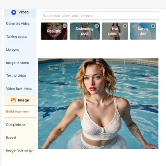Select Talking avatar in the sidebar

(x=17, y=37)
